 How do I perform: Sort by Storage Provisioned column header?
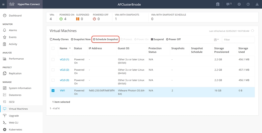[221, 50]
